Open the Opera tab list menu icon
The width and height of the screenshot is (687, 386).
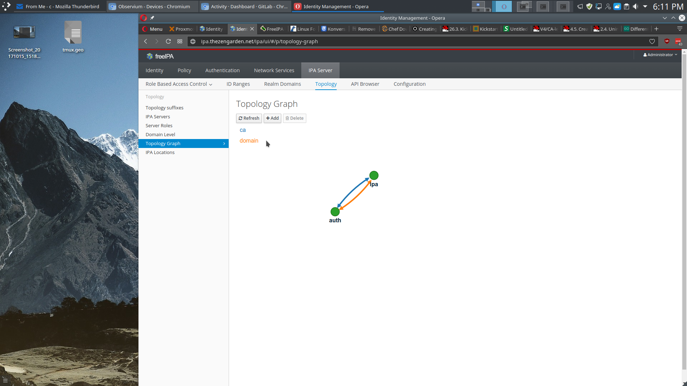click(x=679, y=29)
